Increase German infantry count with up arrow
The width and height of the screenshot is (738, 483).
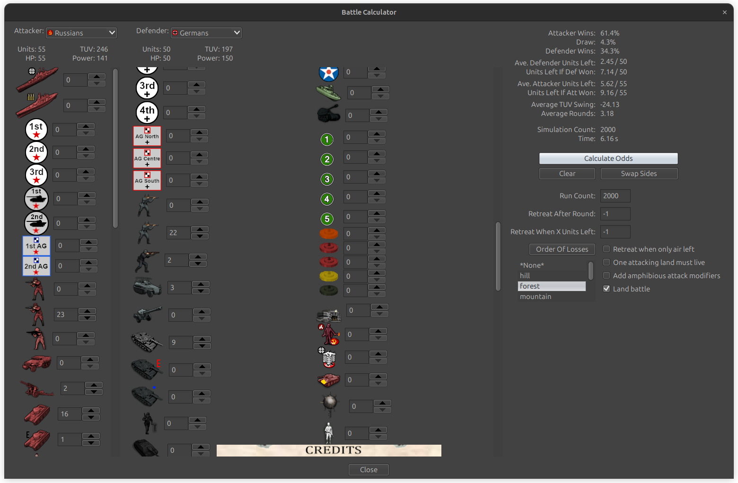point(200,229)
